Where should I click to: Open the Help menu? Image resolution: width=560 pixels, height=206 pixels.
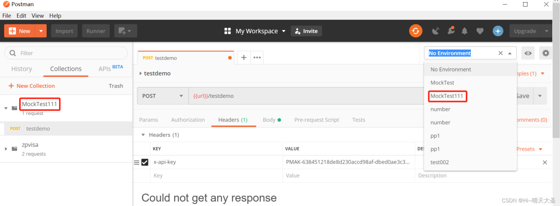tap(55, 16)
